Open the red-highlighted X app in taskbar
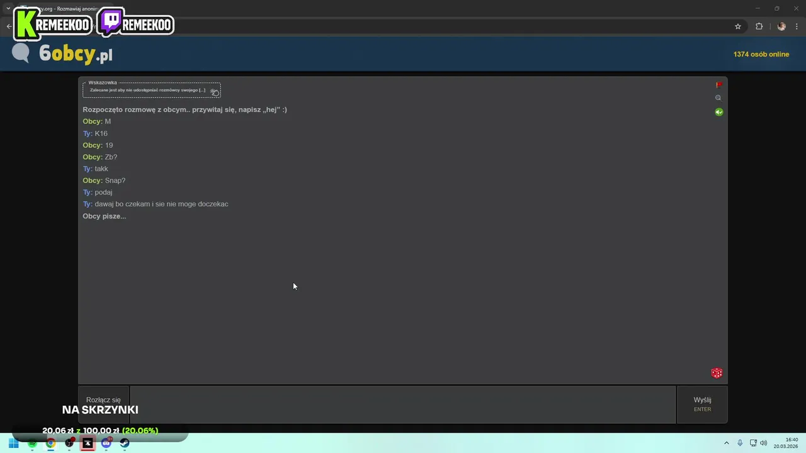The height and width of the screenshot is (453, 806). tap(88, 443)
